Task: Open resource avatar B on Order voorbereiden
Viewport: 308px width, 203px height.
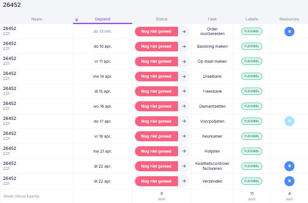Action: pos(289,31)
